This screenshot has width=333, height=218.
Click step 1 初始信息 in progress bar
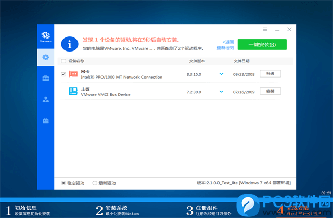tap(28, 210)
